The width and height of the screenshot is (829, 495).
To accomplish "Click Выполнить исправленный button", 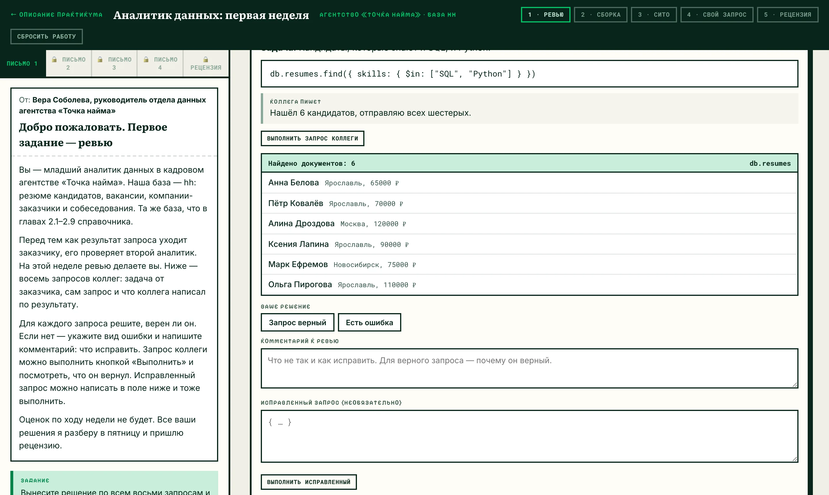I will (x=309, y=482).
